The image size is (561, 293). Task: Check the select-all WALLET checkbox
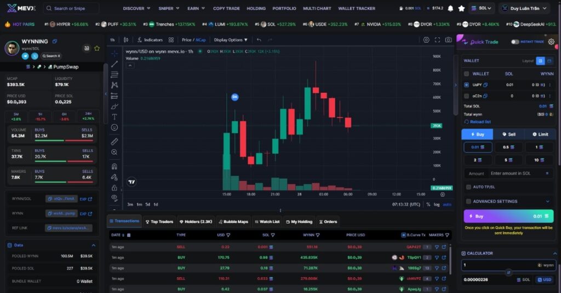click(x=467, y=74)
